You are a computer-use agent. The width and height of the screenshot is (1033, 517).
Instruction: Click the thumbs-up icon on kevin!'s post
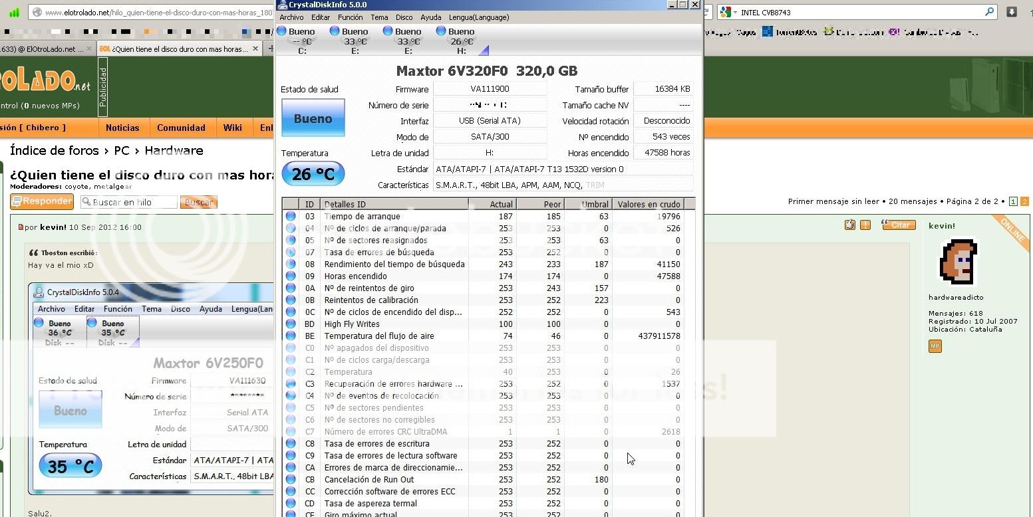pos(850,225)
